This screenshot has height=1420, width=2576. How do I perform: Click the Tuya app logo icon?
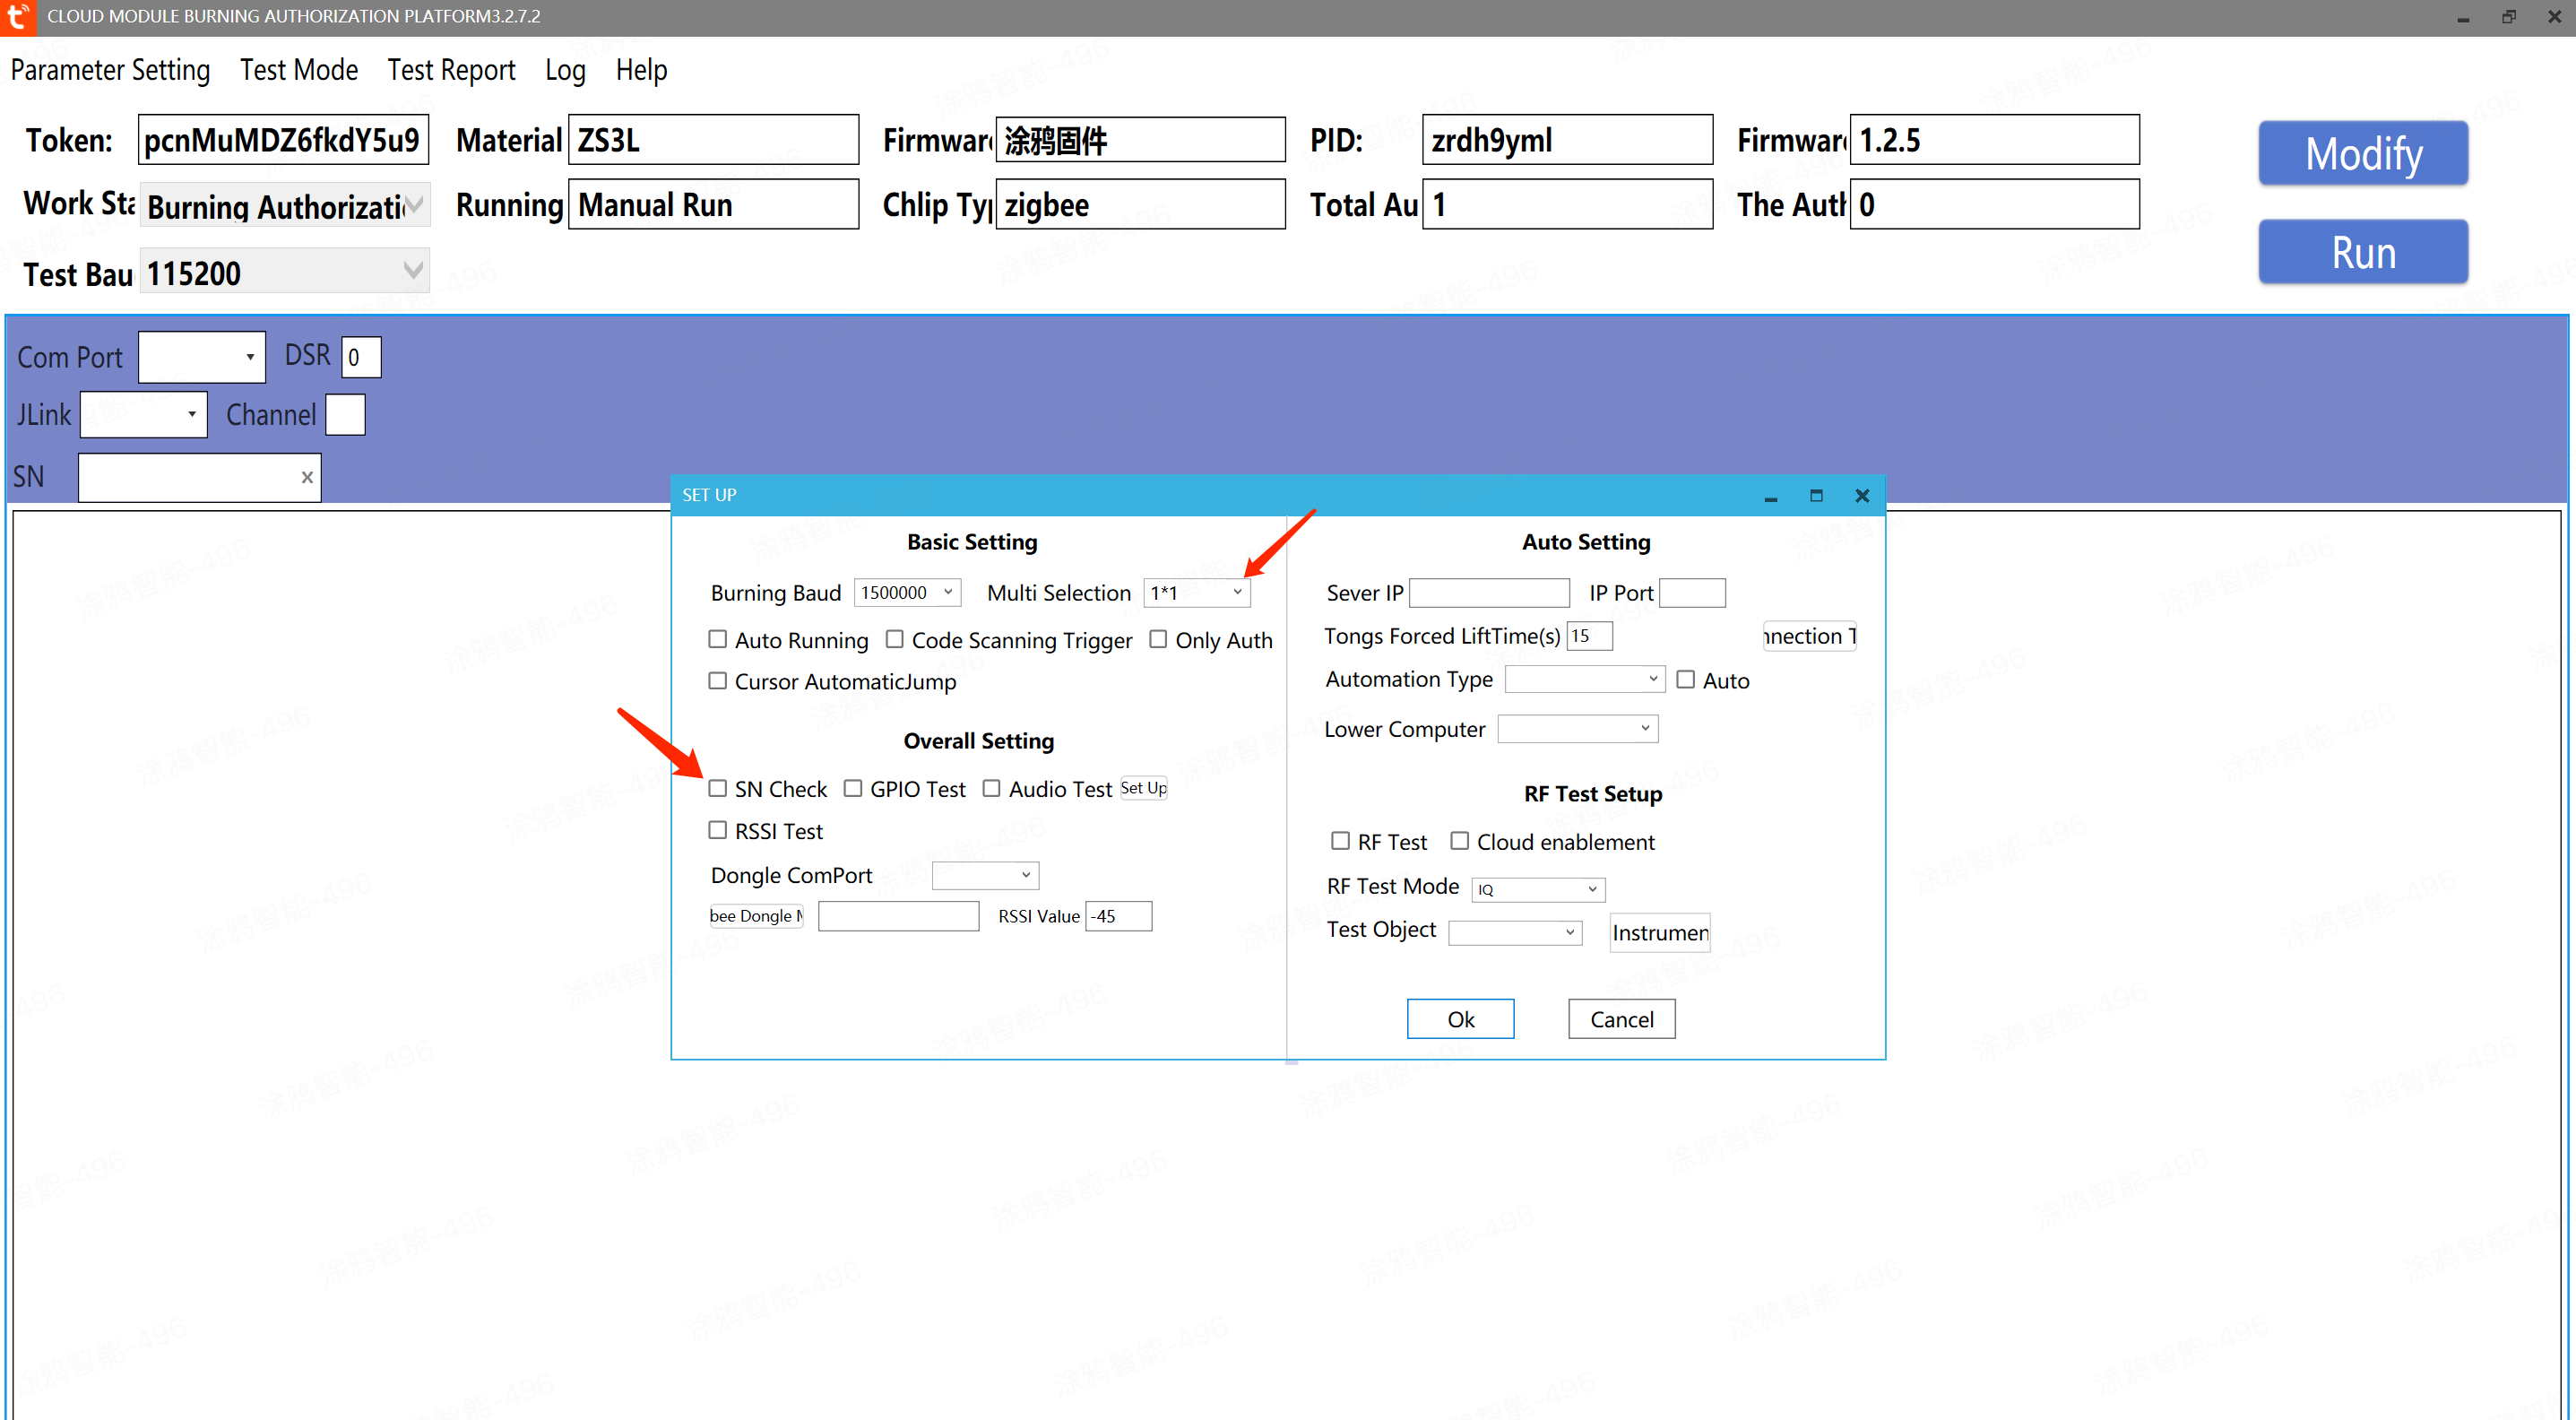17,17
